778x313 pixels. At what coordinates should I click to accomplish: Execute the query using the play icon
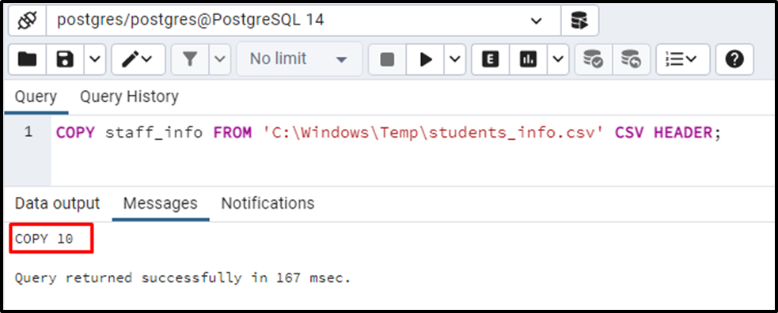425,59
